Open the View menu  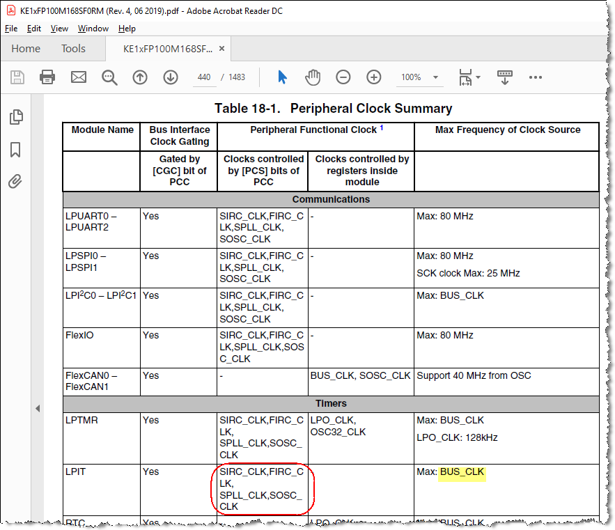tap(59, 29)
